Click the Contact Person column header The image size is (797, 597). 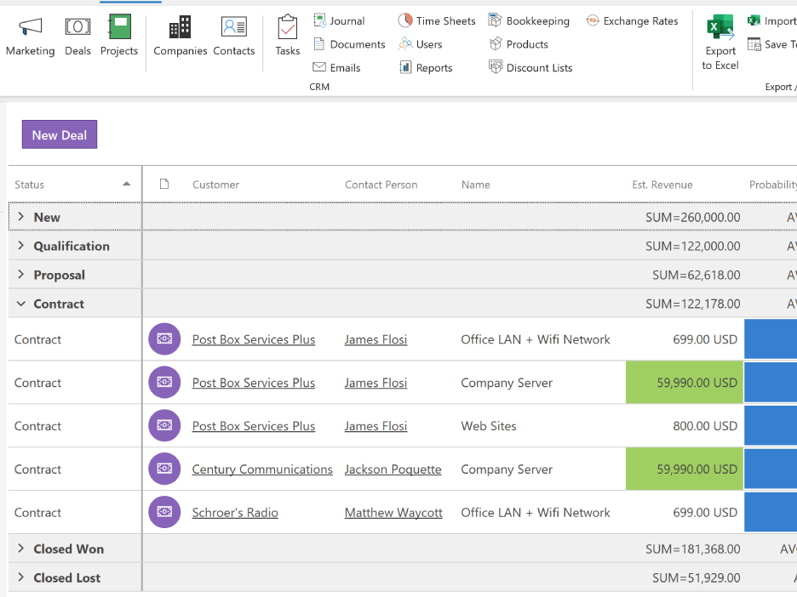[x=381, y=185]
